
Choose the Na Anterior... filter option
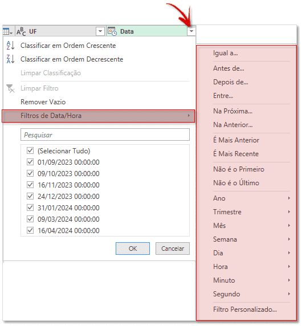point(233,125)
